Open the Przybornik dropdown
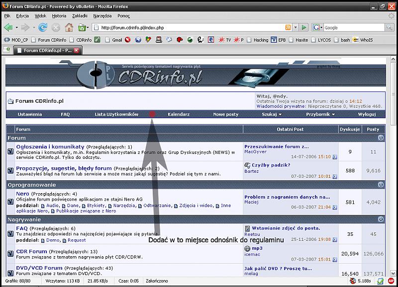This screenshot has width=398, height=287. click(x=320, y=114)
